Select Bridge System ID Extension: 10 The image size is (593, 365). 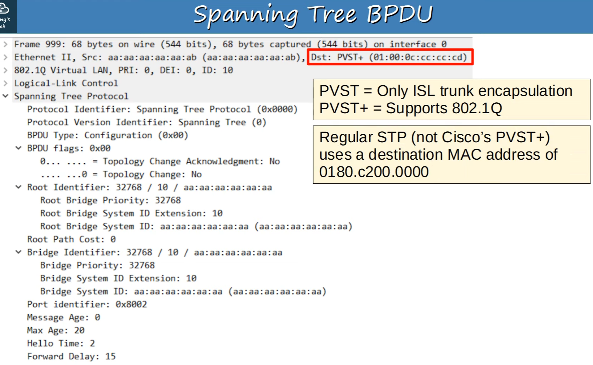click(x=118, y=278)
